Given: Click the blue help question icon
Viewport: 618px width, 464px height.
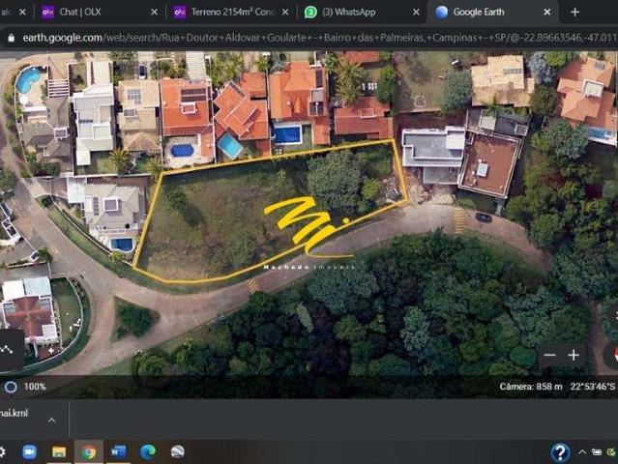Looking at the screenshot, I should coord(560,452).
